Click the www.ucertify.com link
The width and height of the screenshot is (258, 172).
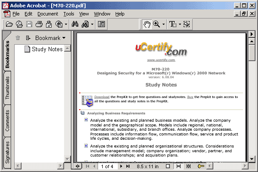161,60
